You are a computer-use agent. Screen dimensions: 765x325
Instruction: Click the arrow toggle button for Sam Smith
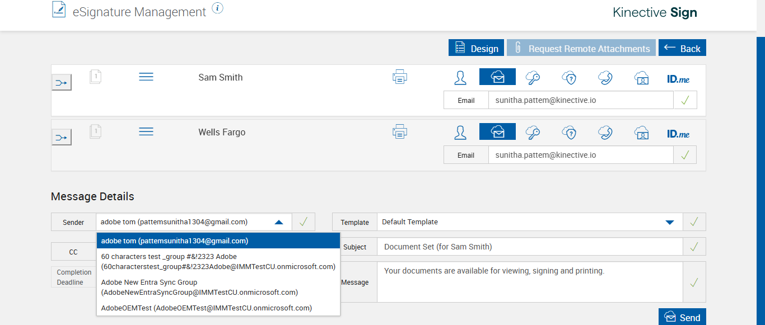(x=62, y=83)
